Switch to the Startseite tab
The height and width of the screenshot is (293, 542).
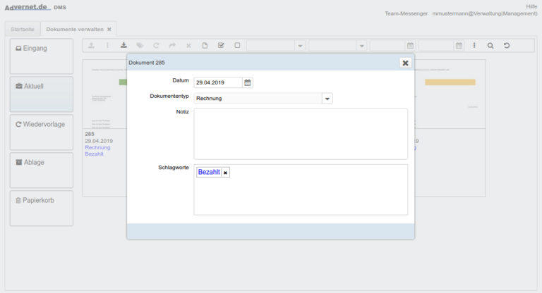tap(22, 29)
